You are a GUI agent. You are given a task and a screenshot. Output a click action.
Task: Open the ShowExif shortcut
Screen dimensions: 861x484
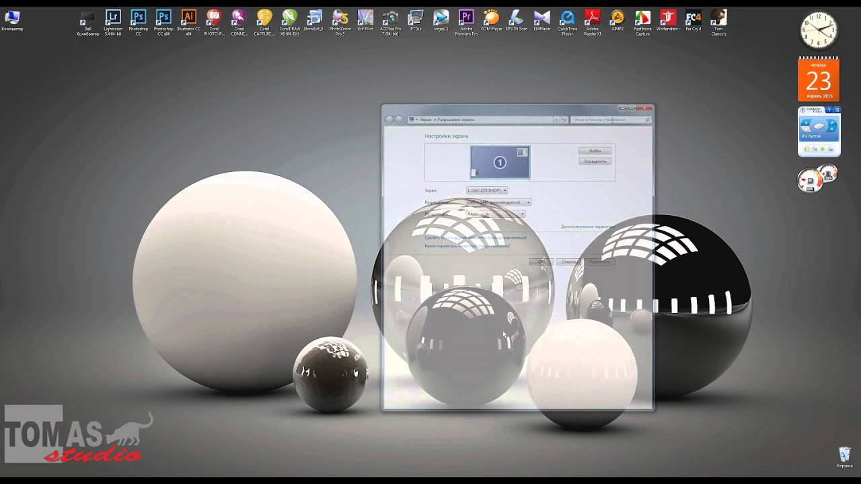pyautogui.click(x=315, y=21)
